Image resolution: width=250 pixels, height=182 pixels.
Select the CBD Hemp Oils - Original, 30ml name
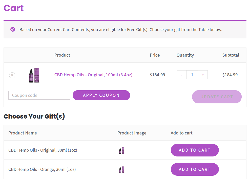click(43, 150)
